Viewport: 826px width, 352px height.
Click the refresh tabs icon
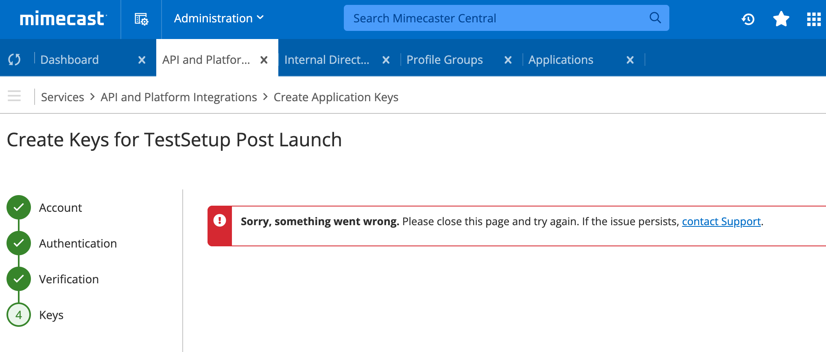coord(15,60)
